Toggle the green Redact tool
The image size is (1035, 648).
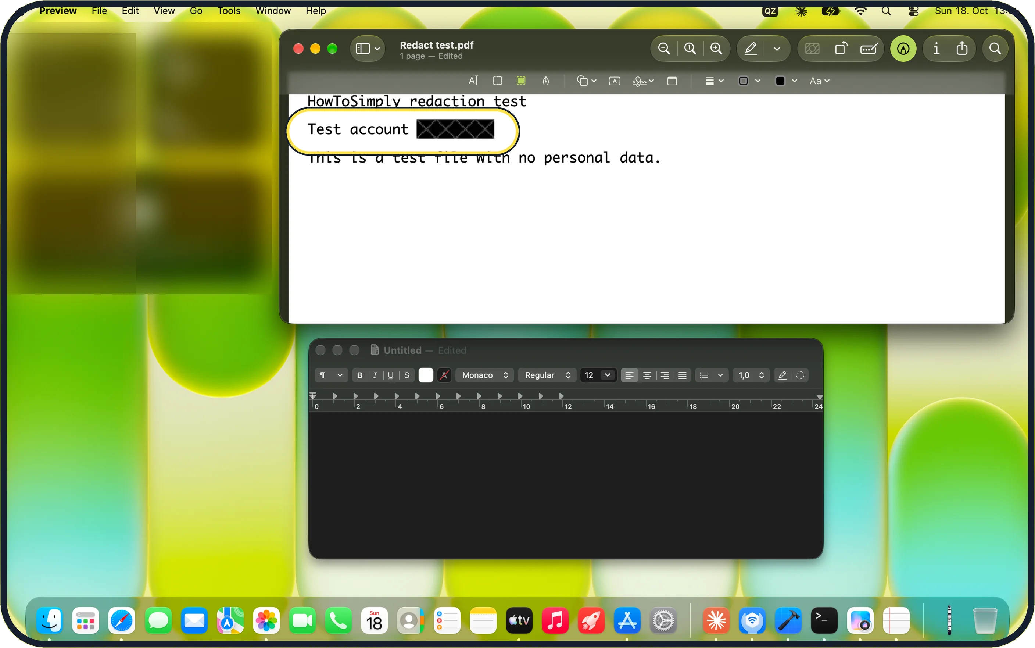[x=521, y=81]
